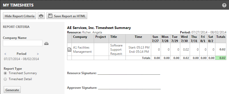Click the Time column header
229x94 pixels.
coord(138,39)
